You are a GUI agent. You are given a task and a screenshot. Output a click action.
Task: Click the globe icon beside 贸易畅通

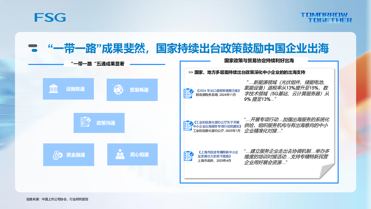pos(118,89)
